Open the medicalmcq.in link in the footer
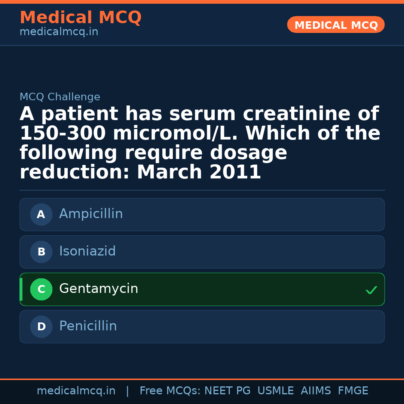Screen dimensions: 404x404 [x=76, y=391]
